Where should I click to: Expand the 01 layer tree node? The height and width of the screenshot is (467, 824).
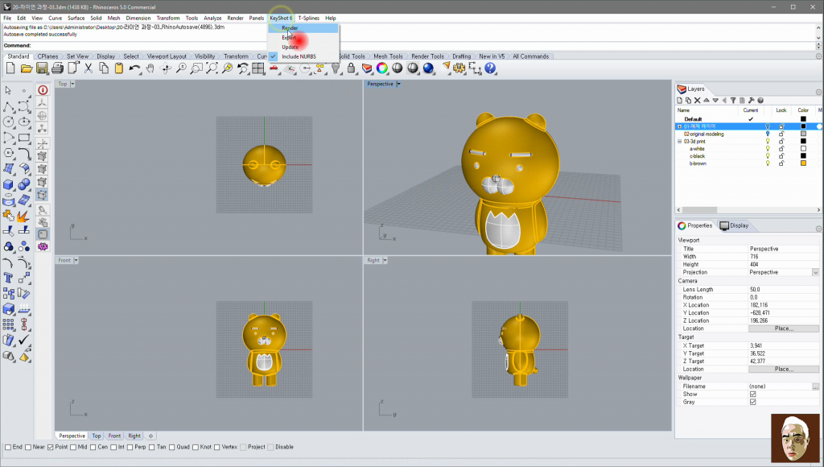click(x=679, y=126)
